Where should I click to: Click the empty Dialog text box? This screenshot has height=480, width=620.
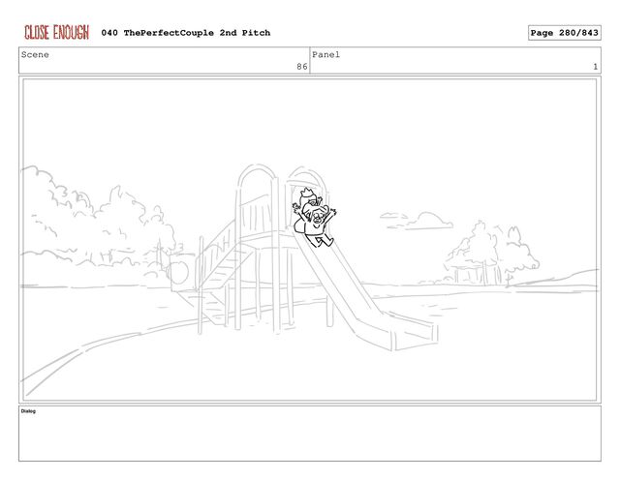[x=310, y=434]
